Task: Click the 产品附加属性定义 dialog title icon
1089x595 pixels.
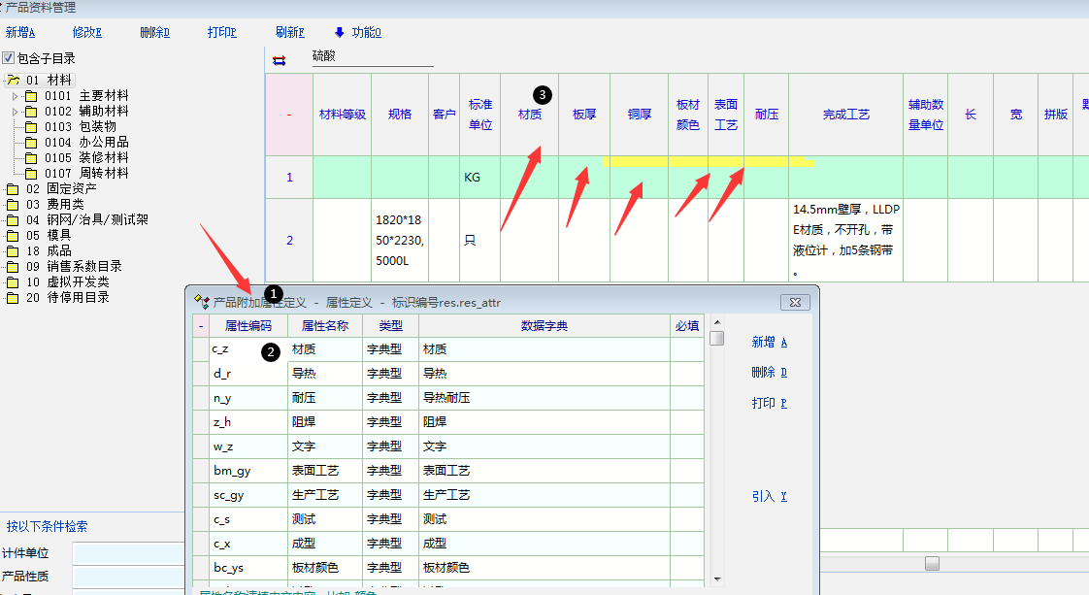Action: pyautogui.click(x=201, y=302)
